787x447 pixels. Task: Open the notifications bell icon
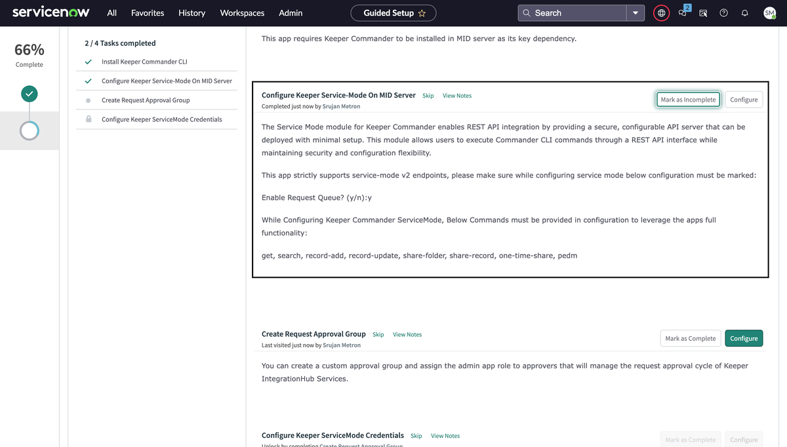pos(745,13)
